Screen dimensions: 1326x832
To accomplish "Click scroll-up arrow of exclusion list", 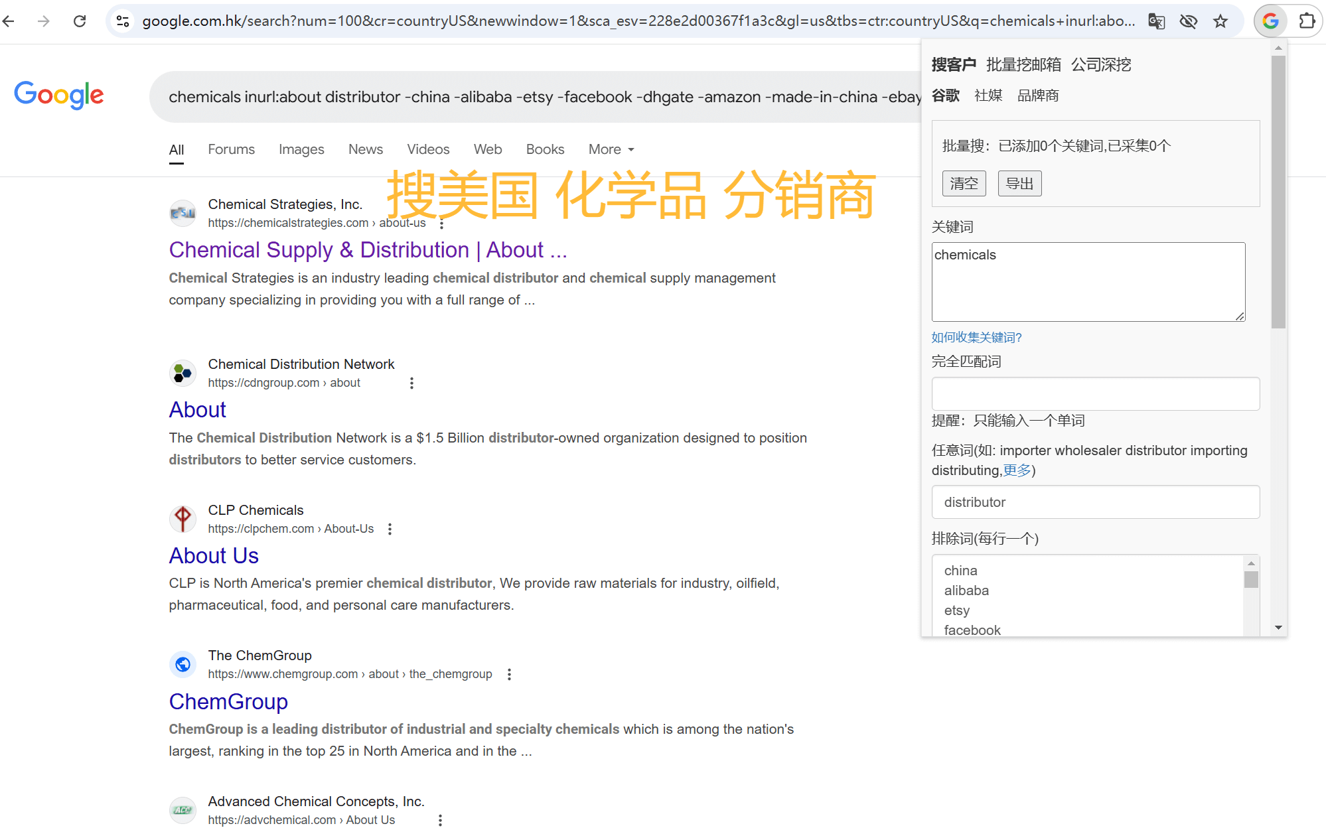I will 1251,563.
